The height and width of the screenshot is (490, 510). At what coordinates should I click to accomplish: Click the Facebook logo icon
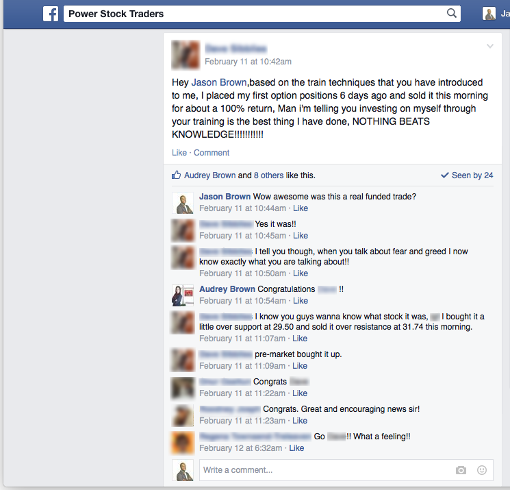[51, 14]
